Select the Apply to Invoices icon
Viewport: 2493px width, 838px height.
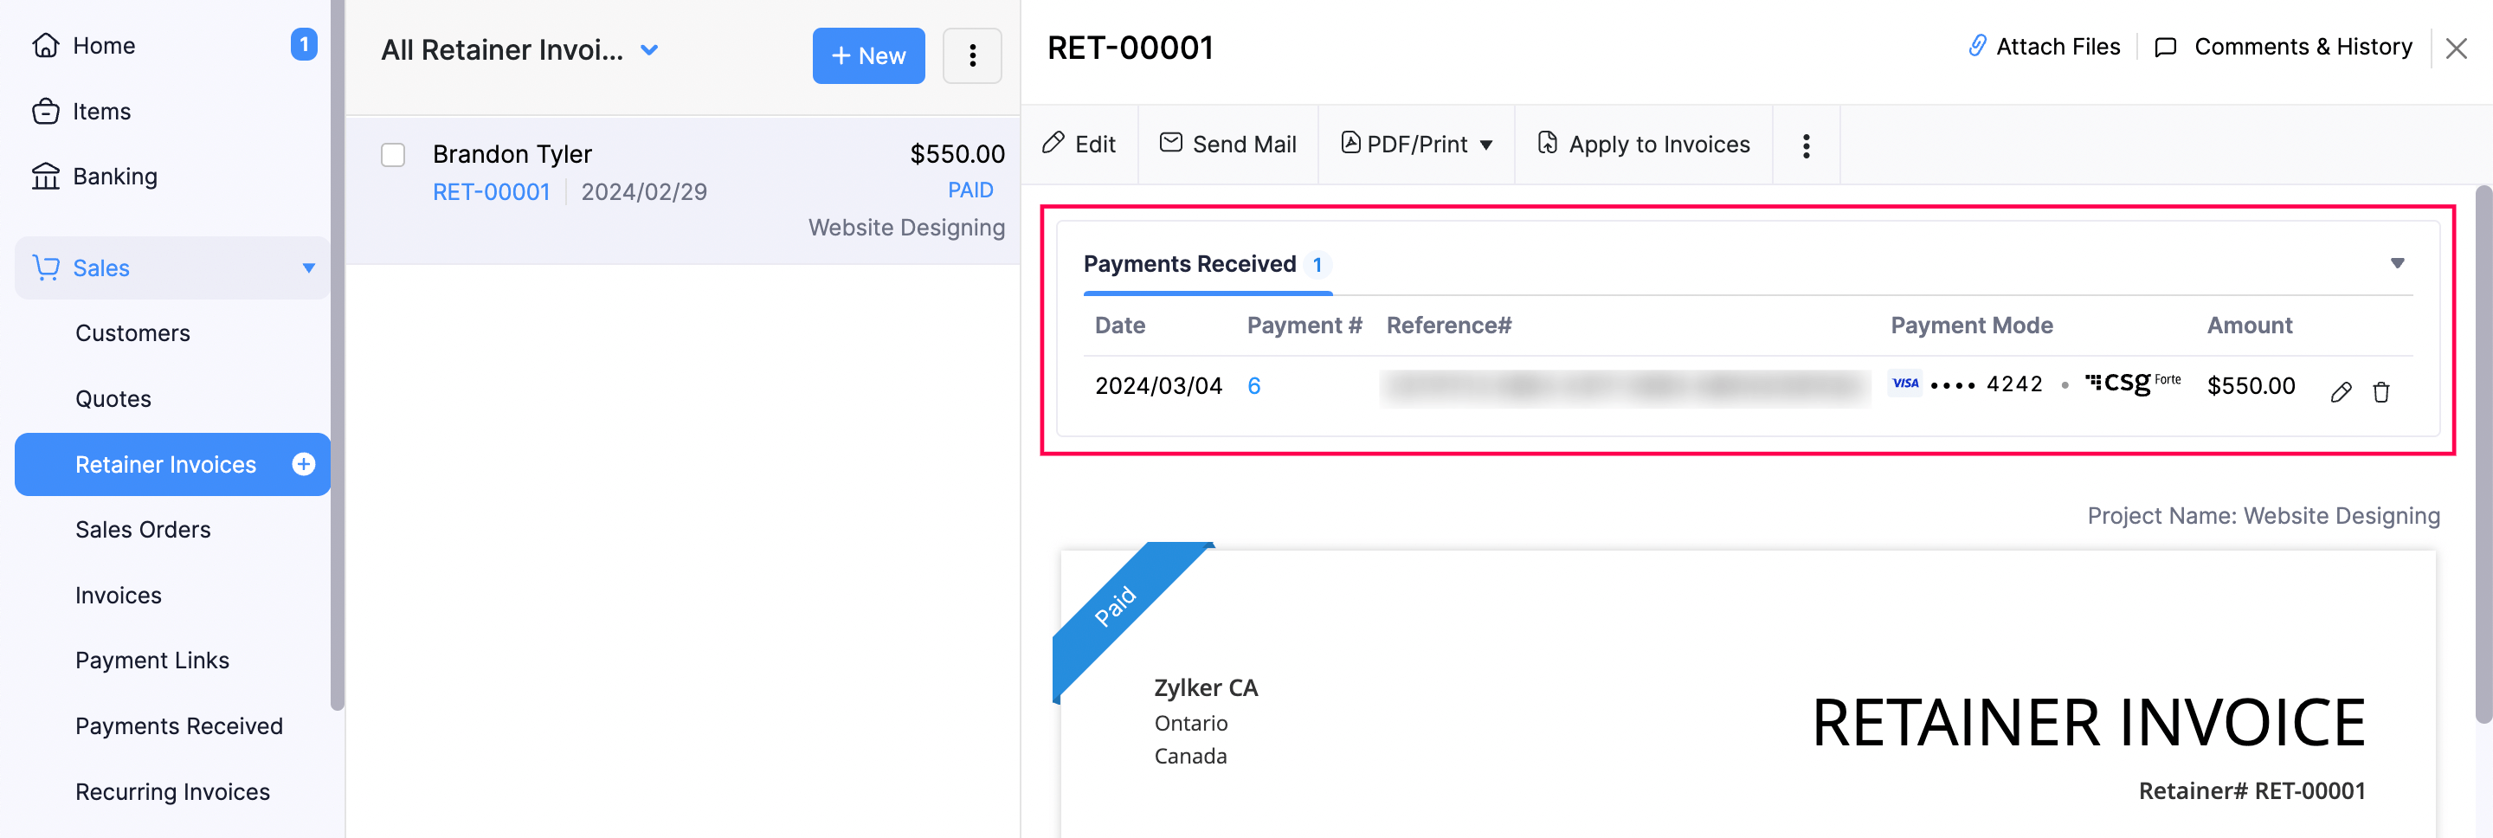[x=1547, y=143]
